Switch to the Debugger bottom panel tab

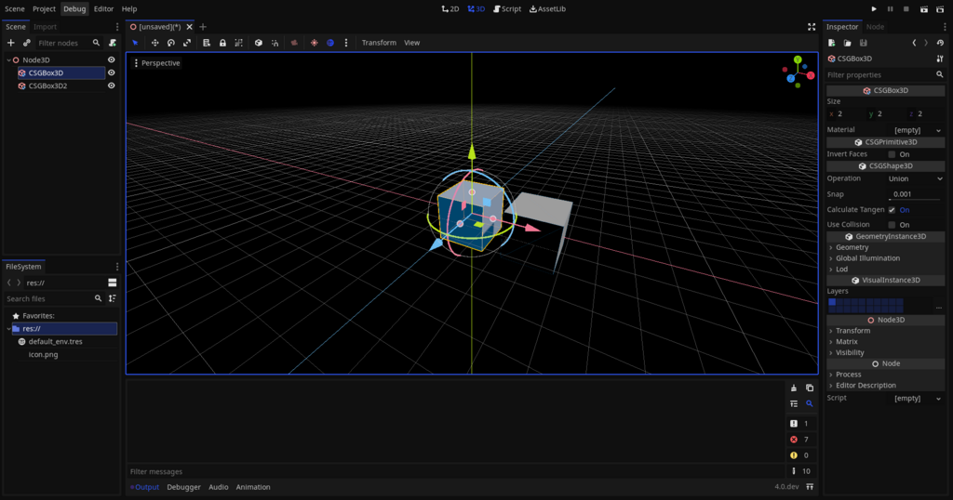pyautogui.click(x=183, y=487)
